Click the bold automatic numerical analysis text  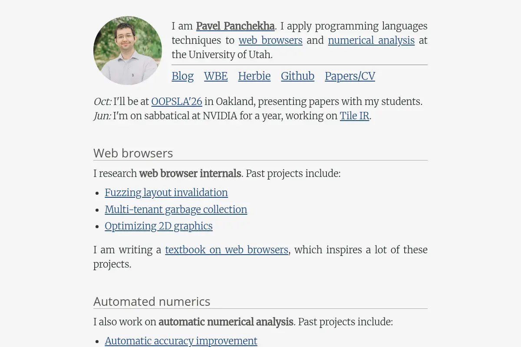click(226, 322)
